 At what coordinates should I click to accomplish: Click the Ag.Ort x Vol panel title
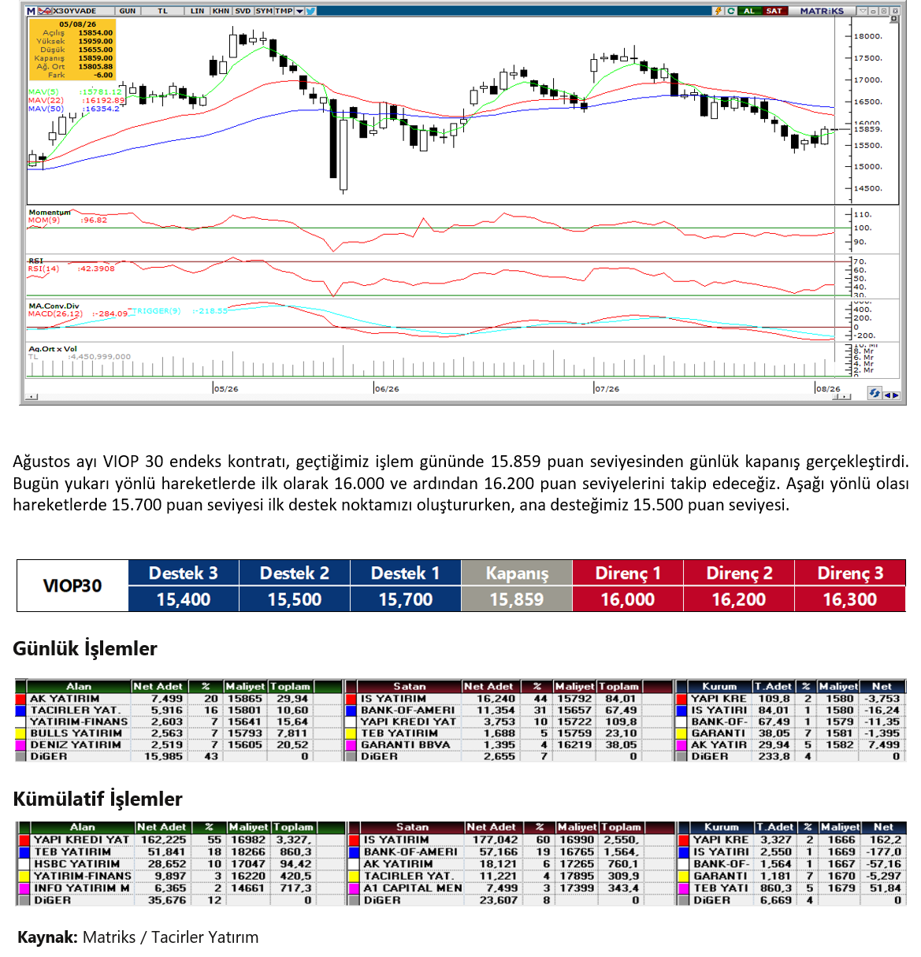coord(53,349)
